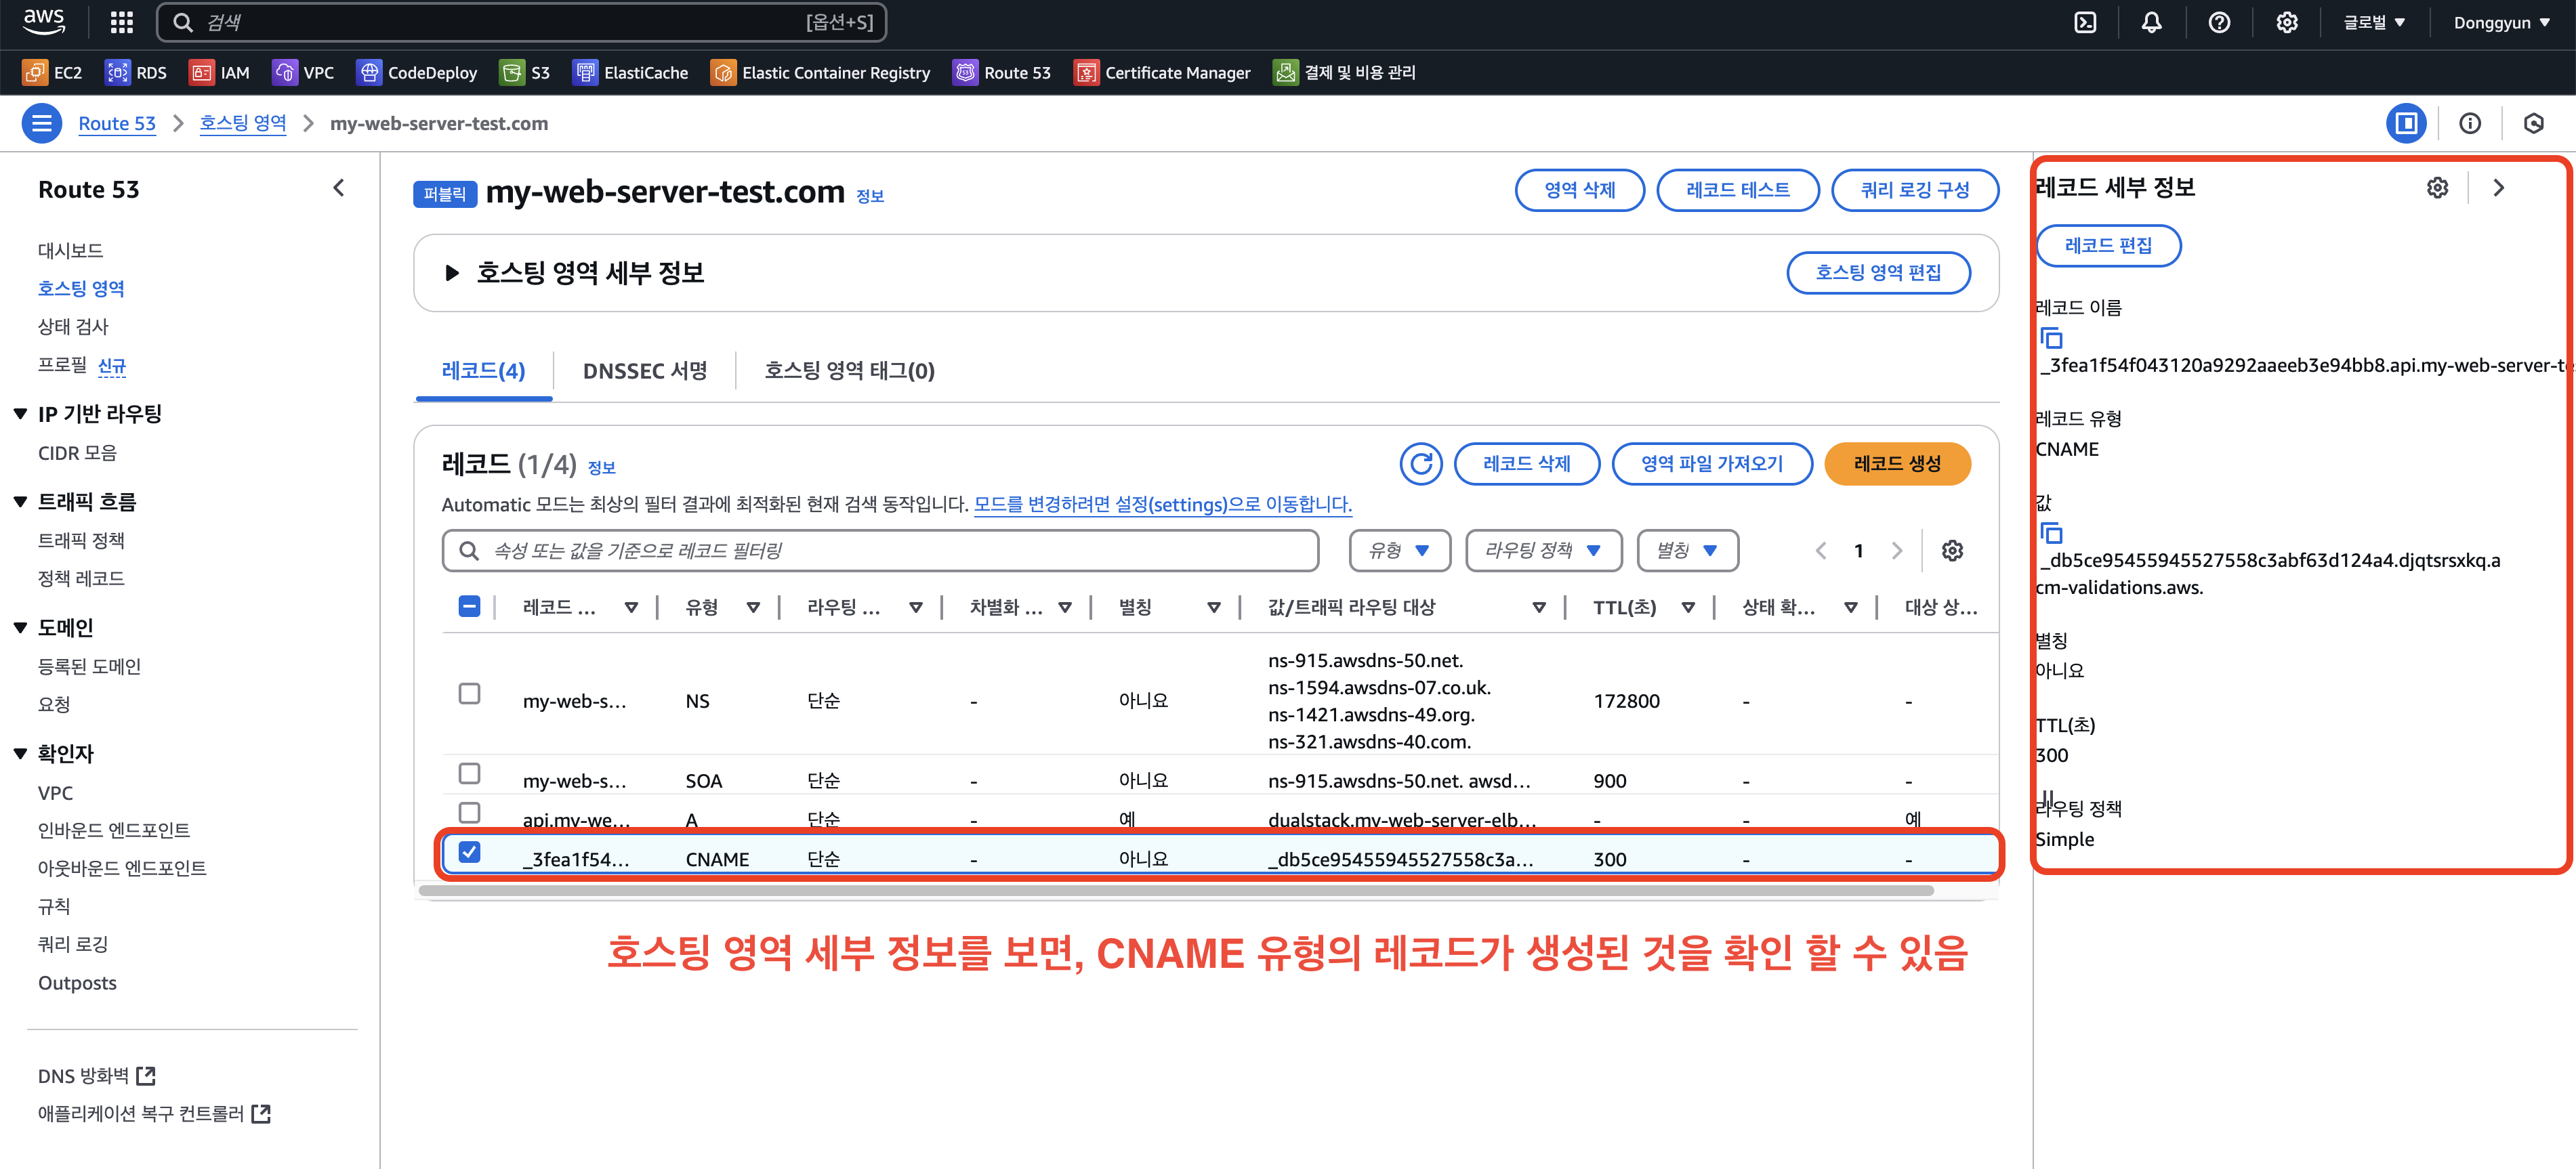Viewport: 2576px width, 1169px height.
Task: Expand 호스팅 영역 세부 정보 section
Action: coord(452,273)
